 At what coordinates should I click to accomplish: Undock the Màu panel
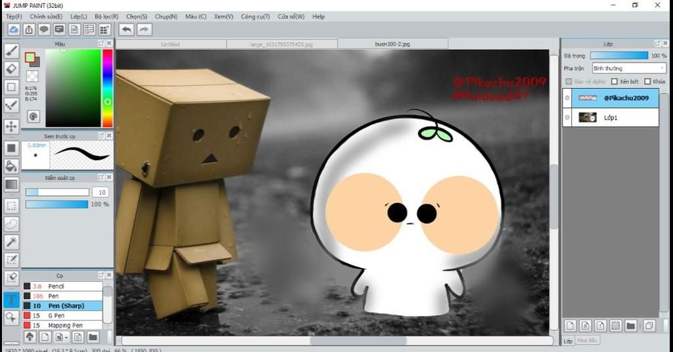point(101,43)
